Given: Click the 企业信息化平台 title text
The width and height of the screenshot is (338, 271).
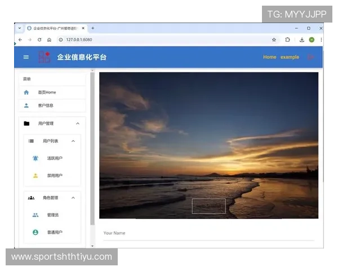Looking at the screenshot, I should coord(82,57).
